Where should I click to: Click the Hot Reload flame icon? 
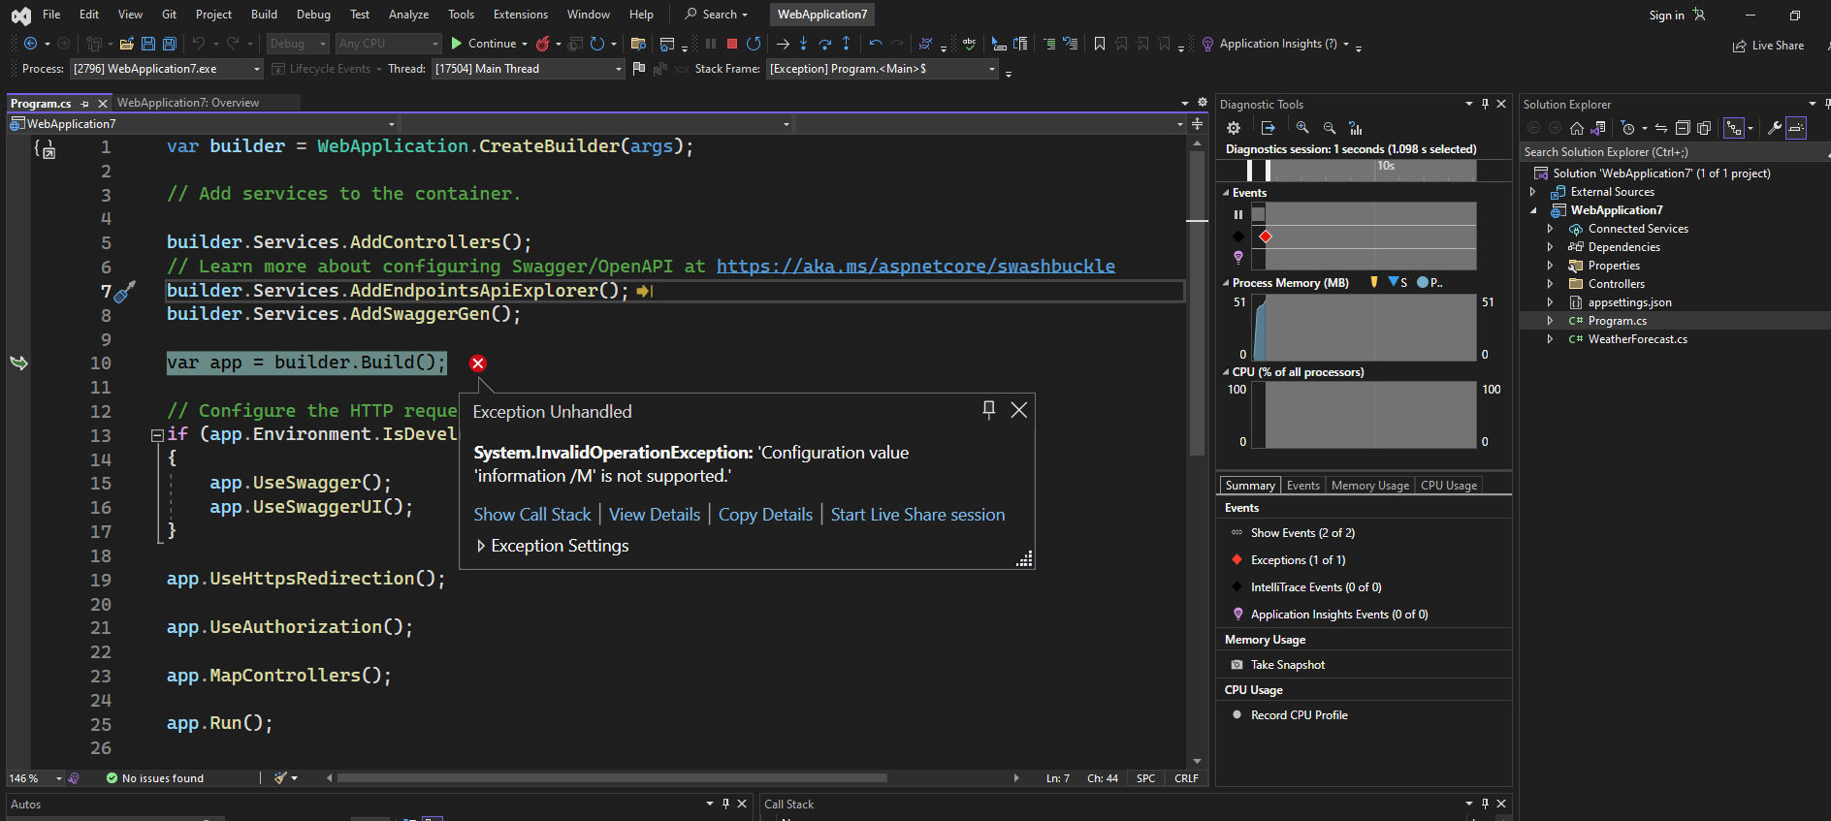tap(543, 44)
